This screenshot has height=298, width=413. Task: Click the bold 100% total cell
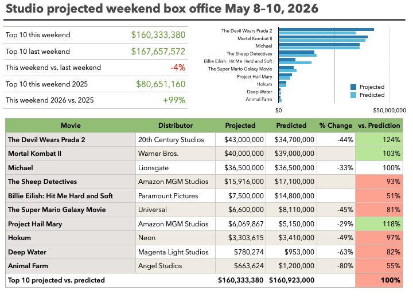tap(379, 280)
